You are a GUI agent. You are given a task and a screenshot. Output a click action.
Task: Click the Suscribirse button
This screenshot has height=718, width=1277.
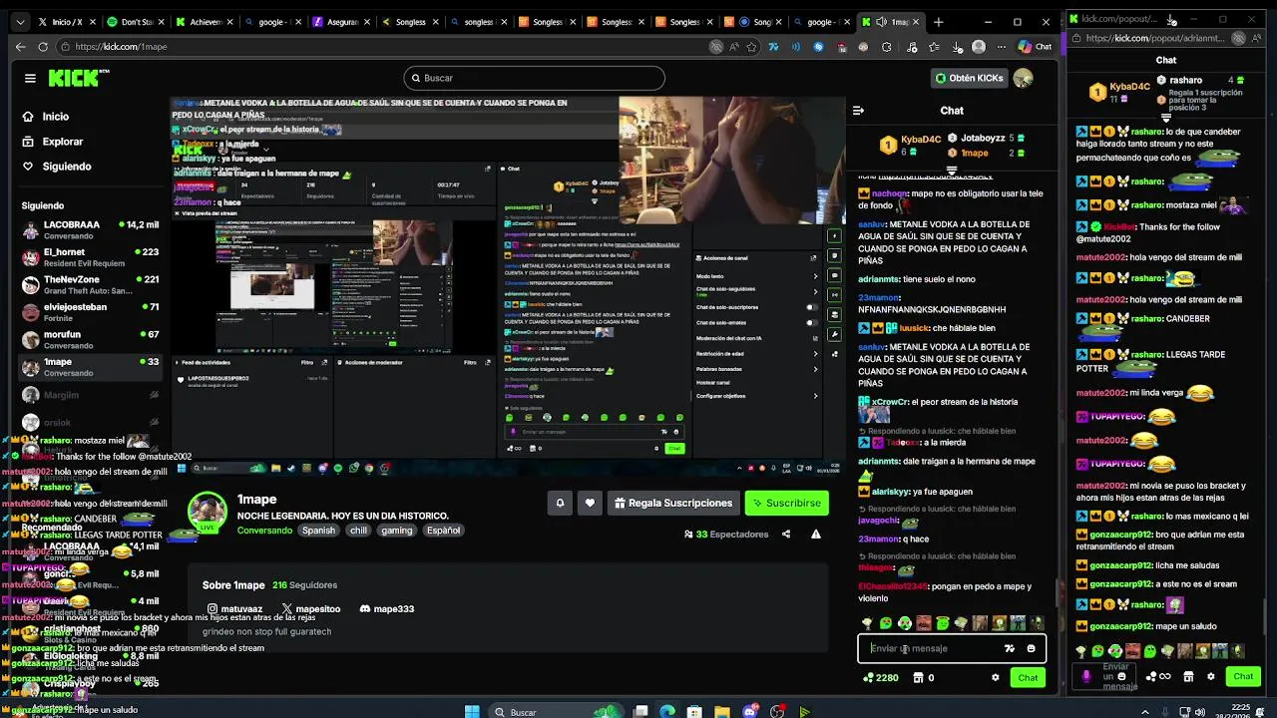(786, 503)
